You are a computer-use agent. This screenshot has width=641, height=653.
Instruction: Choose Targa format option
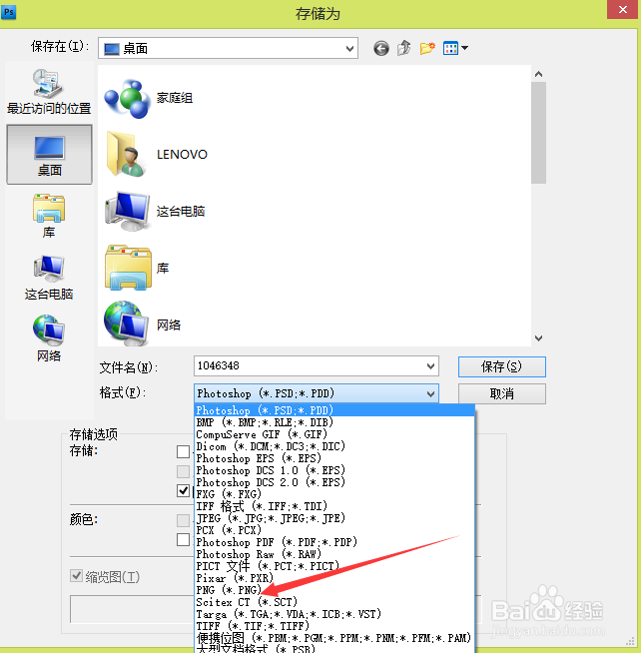334,614
